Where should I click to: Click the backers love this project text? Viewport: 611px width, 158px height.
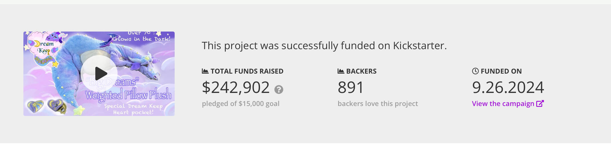pos(378,104)
